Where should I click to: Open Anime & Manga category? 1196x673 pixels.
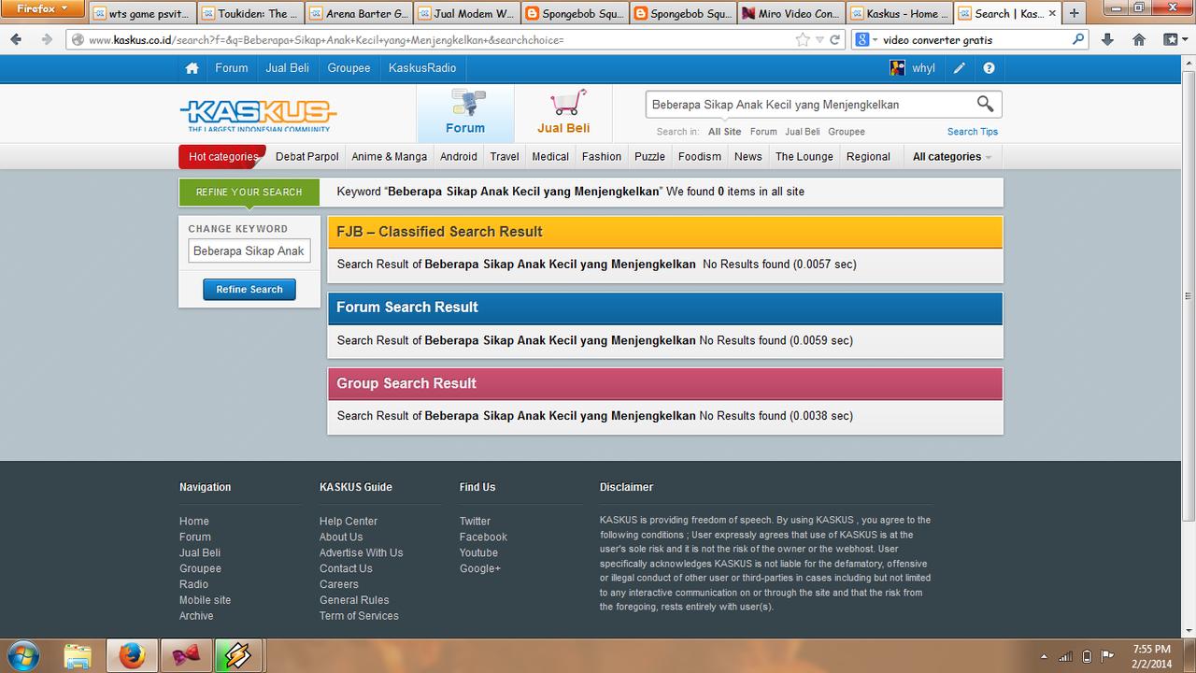coord(390,157)
